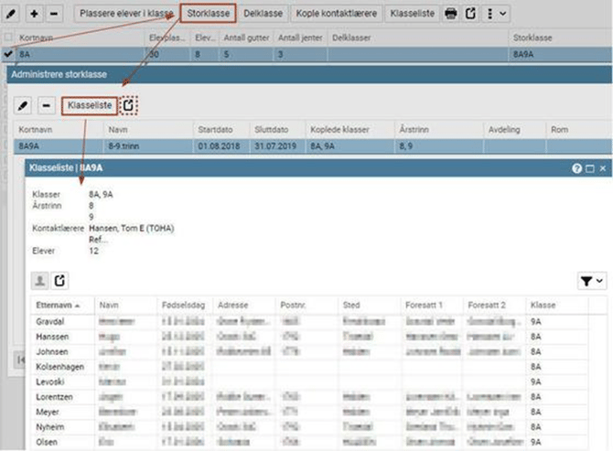Click Kople kontaktlærere toolbar item
613x451 pixels.
tap(337, 14)
